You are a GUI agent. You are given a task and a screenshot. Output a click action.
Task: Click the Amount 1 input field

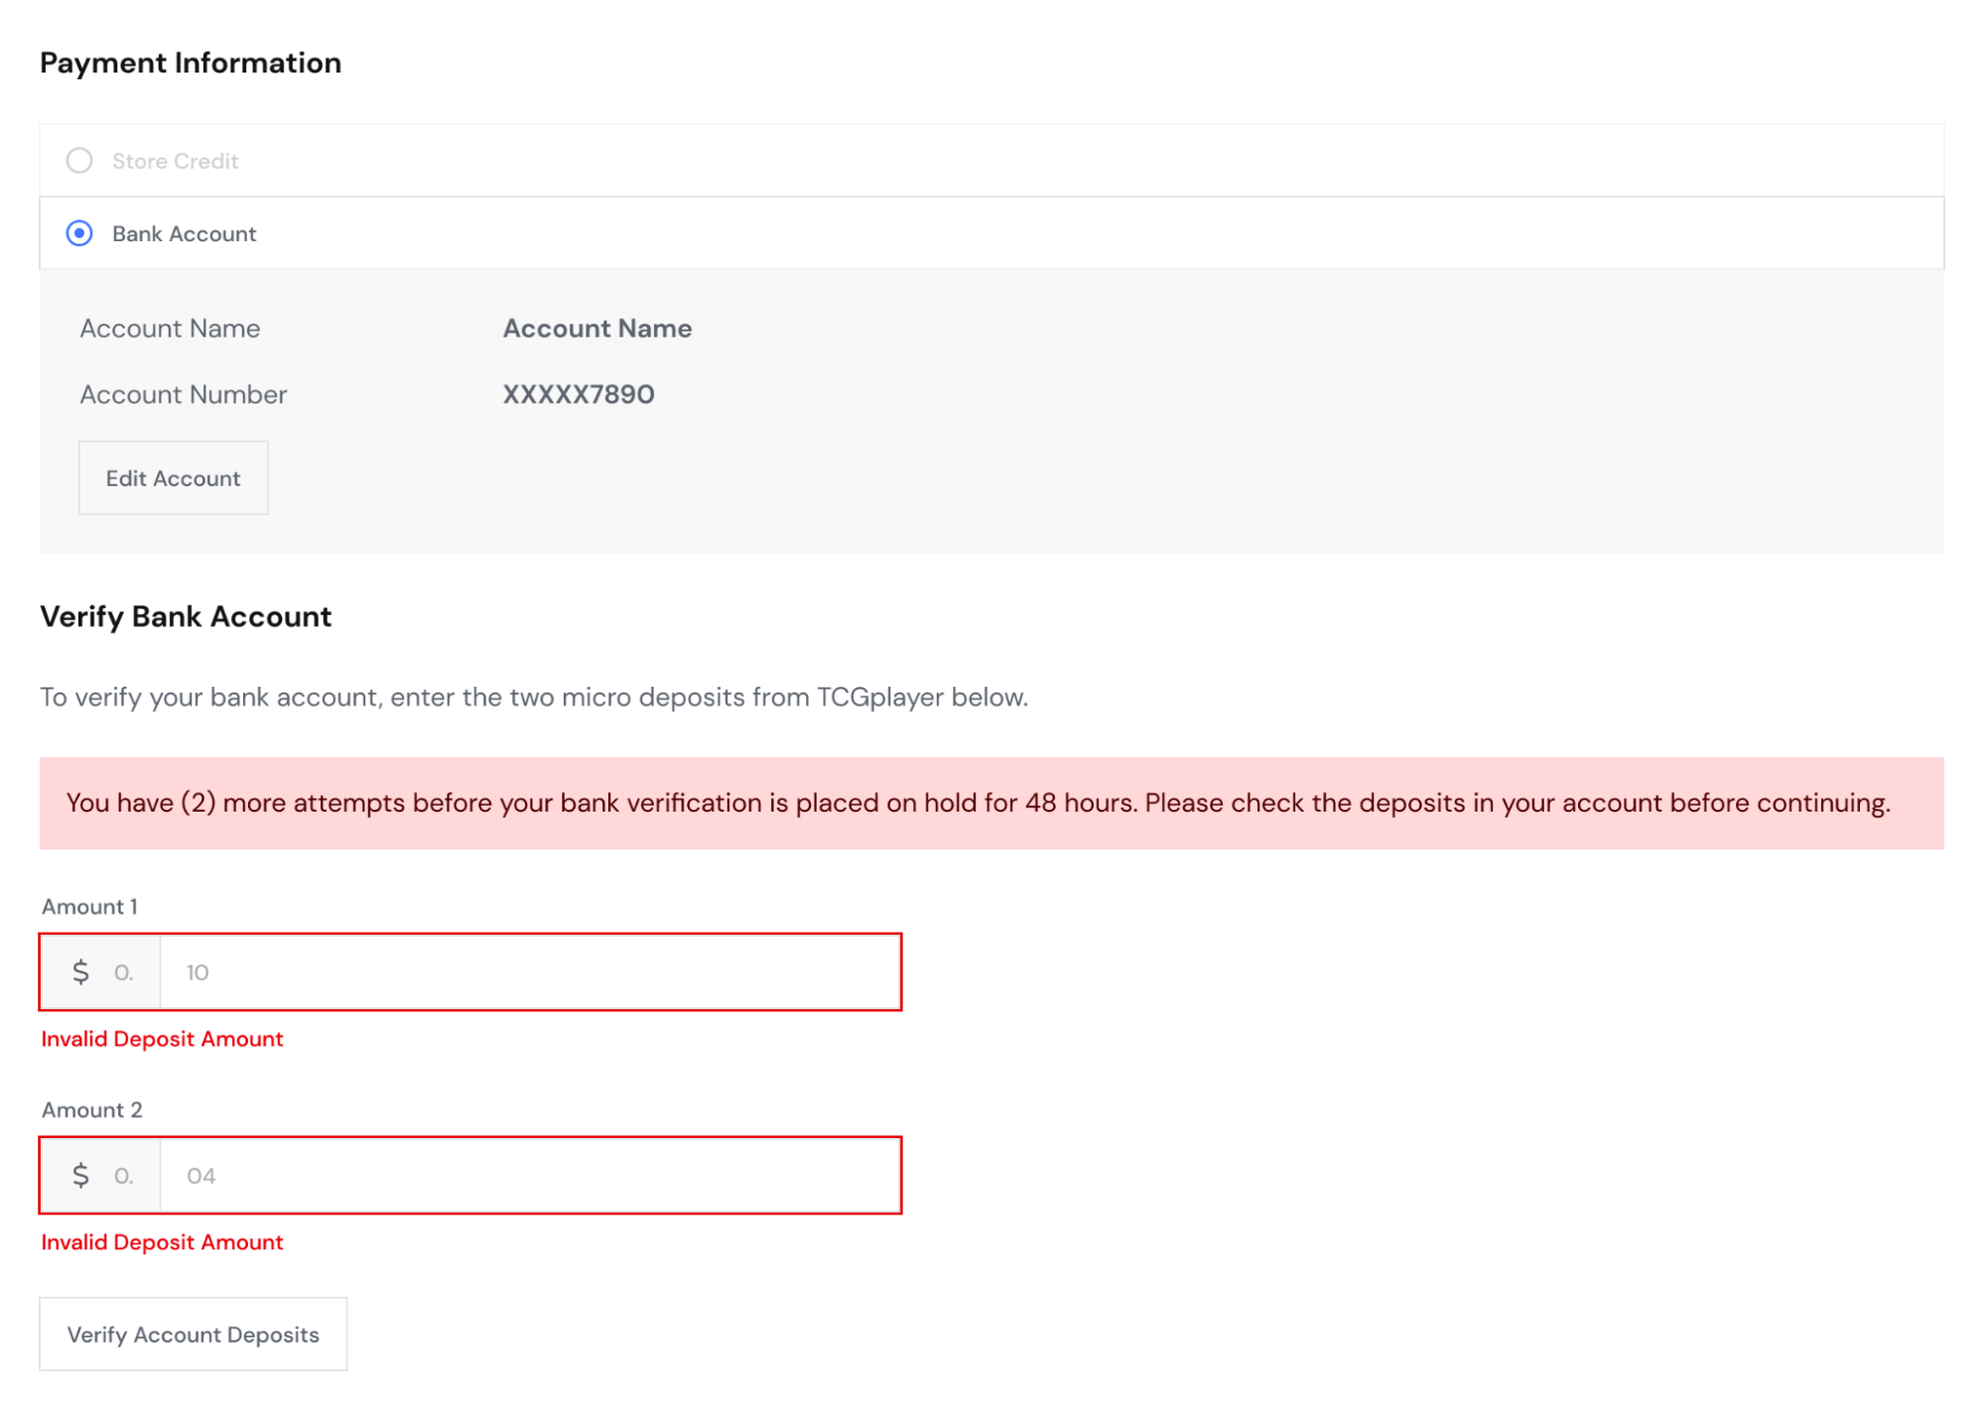pos(530,972)
